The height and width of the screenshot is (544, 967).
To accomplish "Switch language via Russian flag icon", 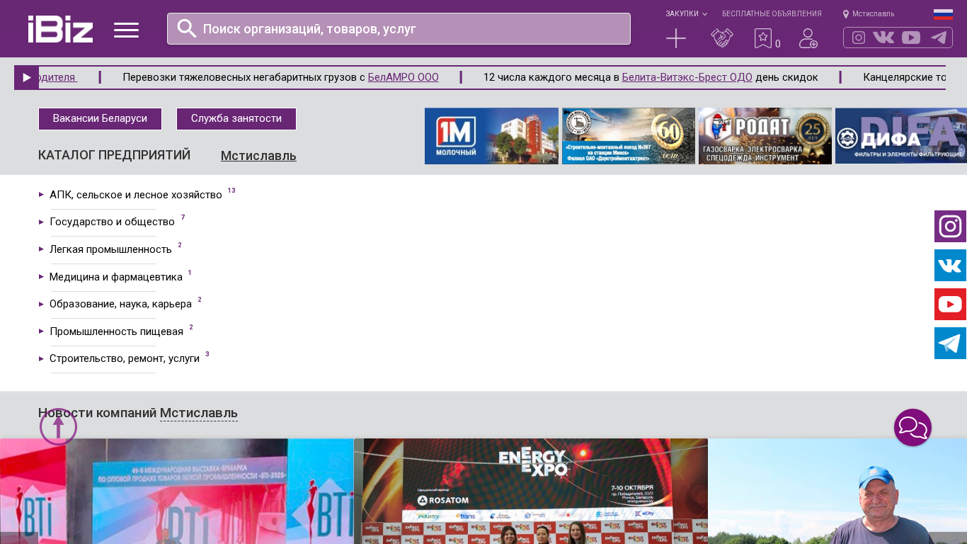I will (x=943, y=14).
